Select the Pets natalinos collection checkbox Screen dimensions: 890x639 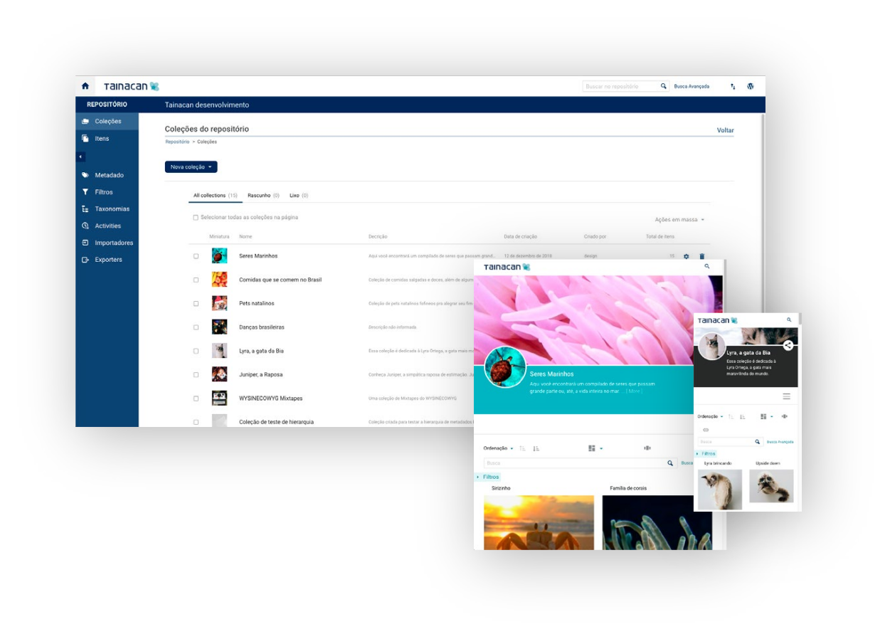(x=196, y=303)
